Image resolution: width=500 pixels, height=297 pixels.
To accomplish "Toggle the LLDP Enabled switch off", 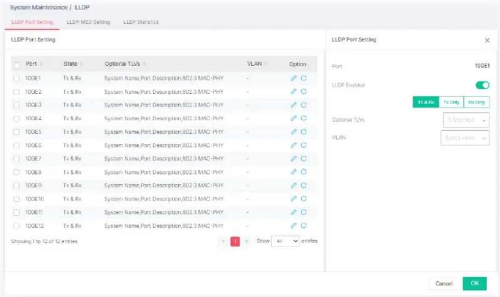I will click(483, 85).
